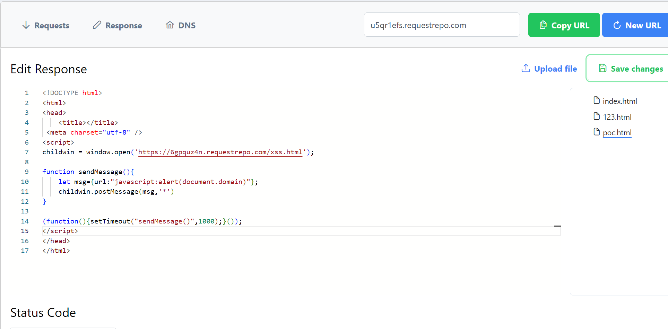Click the 'Status Code' heading
This screenshot has width=668, height=329.
tap(43, 313)
